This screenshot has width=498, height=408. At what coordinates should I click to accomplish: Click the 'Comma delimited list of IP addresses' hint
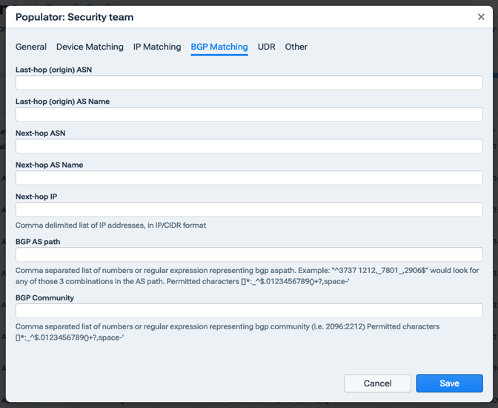(x=110, y=225)
